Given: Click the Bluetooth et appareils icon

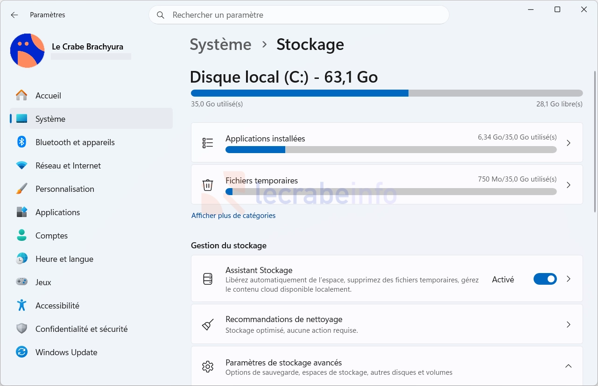Looking at the screenshot, I should tap(21, 142).
